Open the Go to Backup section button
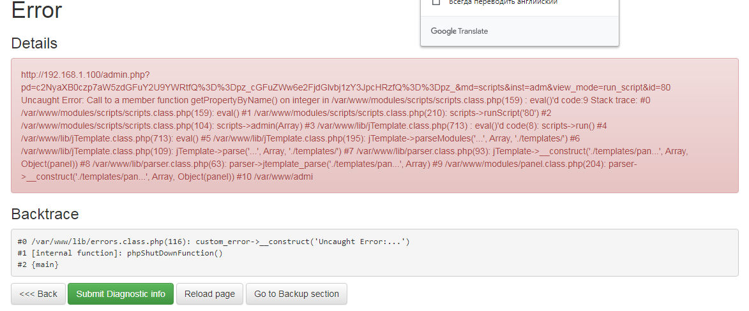This screenshot has height=311, width=749. point(296,294)
